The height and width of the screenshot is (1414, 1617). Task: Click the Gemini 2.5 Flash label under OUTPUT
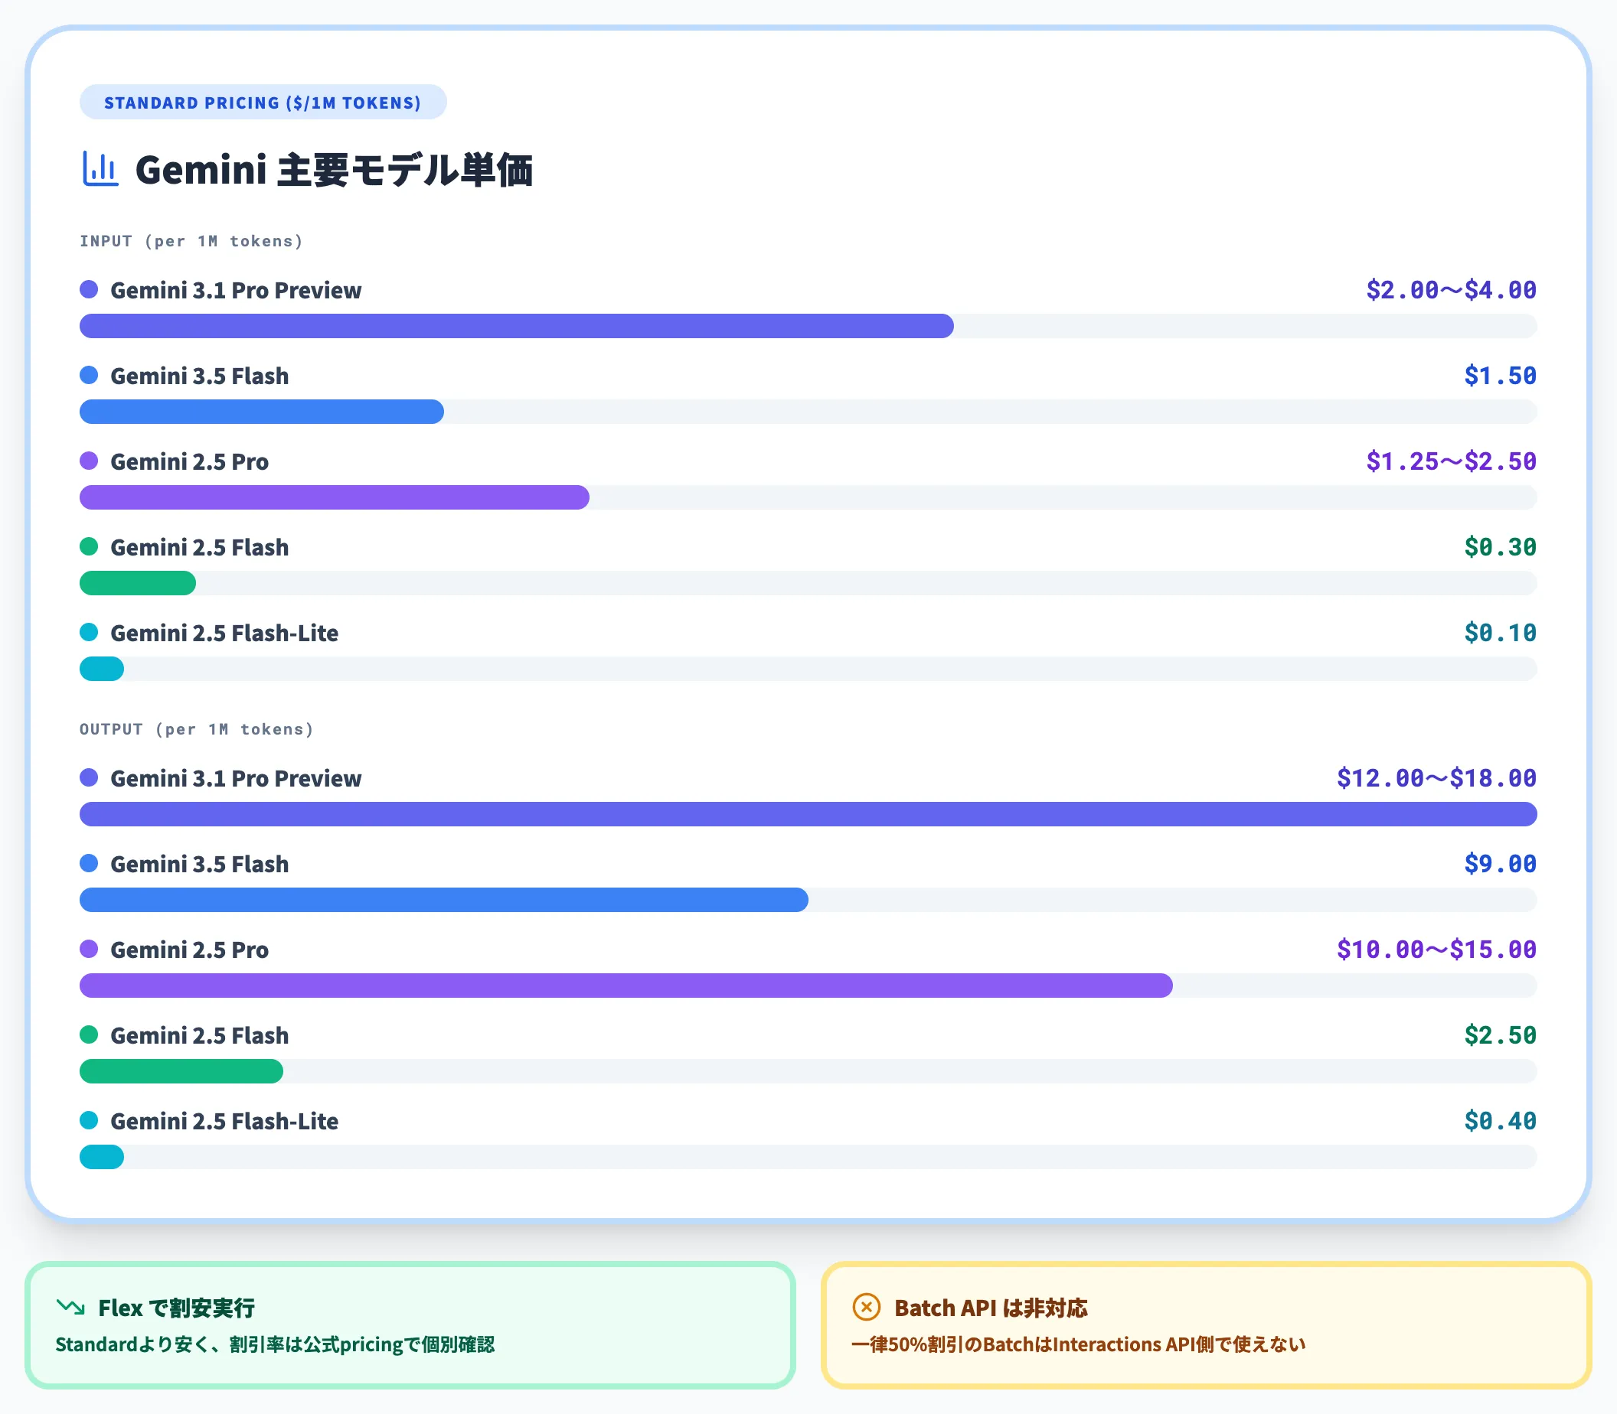pyautogui.click(x=200, y=1035)
